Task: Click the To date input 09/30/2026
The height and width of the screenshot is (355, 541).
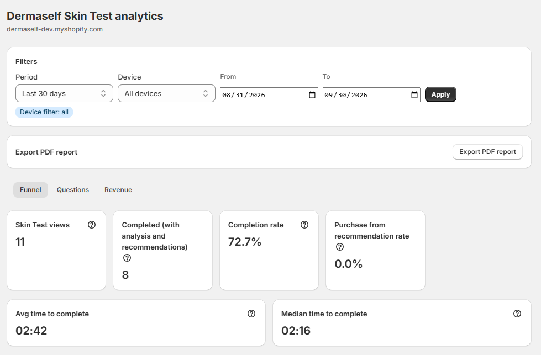Action: [371, 95]
